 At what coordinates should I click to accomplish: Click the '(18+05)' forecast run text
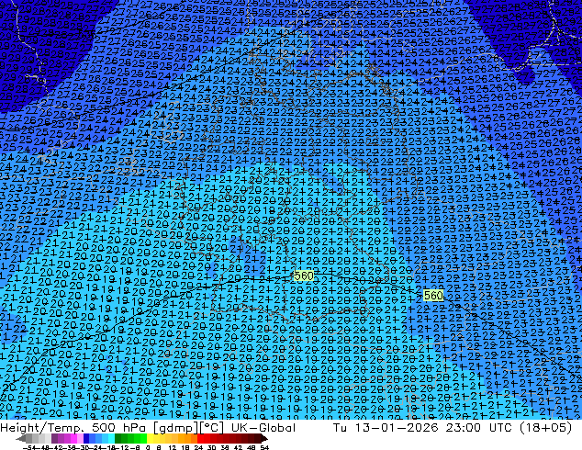pos(545,428)
